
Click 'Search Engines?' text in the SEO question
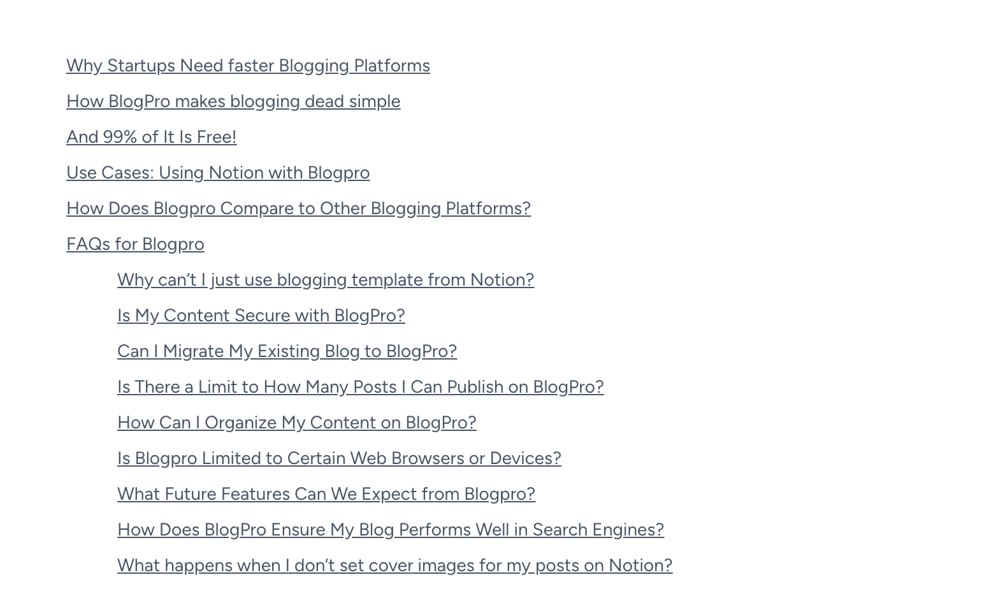click(598, 530)
